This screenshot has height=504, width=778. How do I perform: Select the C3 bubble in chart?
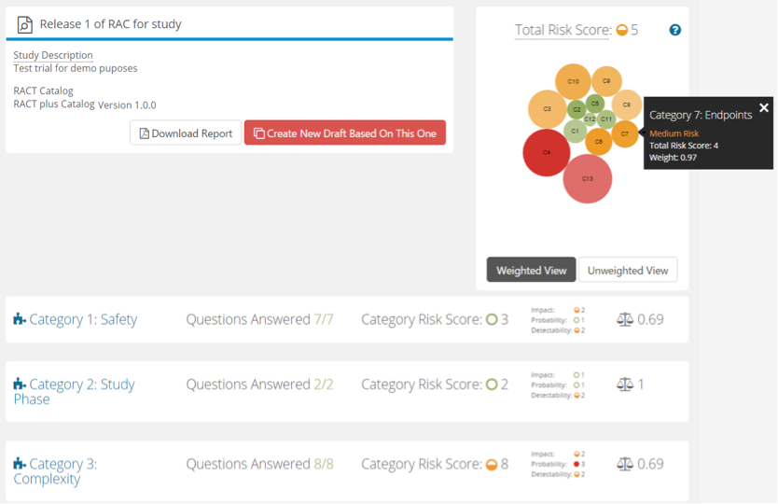(547, 109)
